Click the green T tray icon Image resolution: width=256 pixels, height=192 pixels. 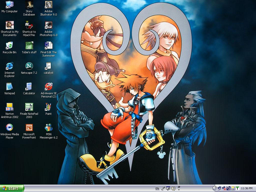point(237,188)
